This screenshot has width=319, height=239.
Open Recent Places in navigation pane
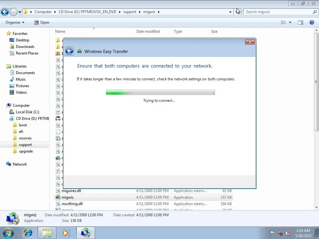point(27,53)
